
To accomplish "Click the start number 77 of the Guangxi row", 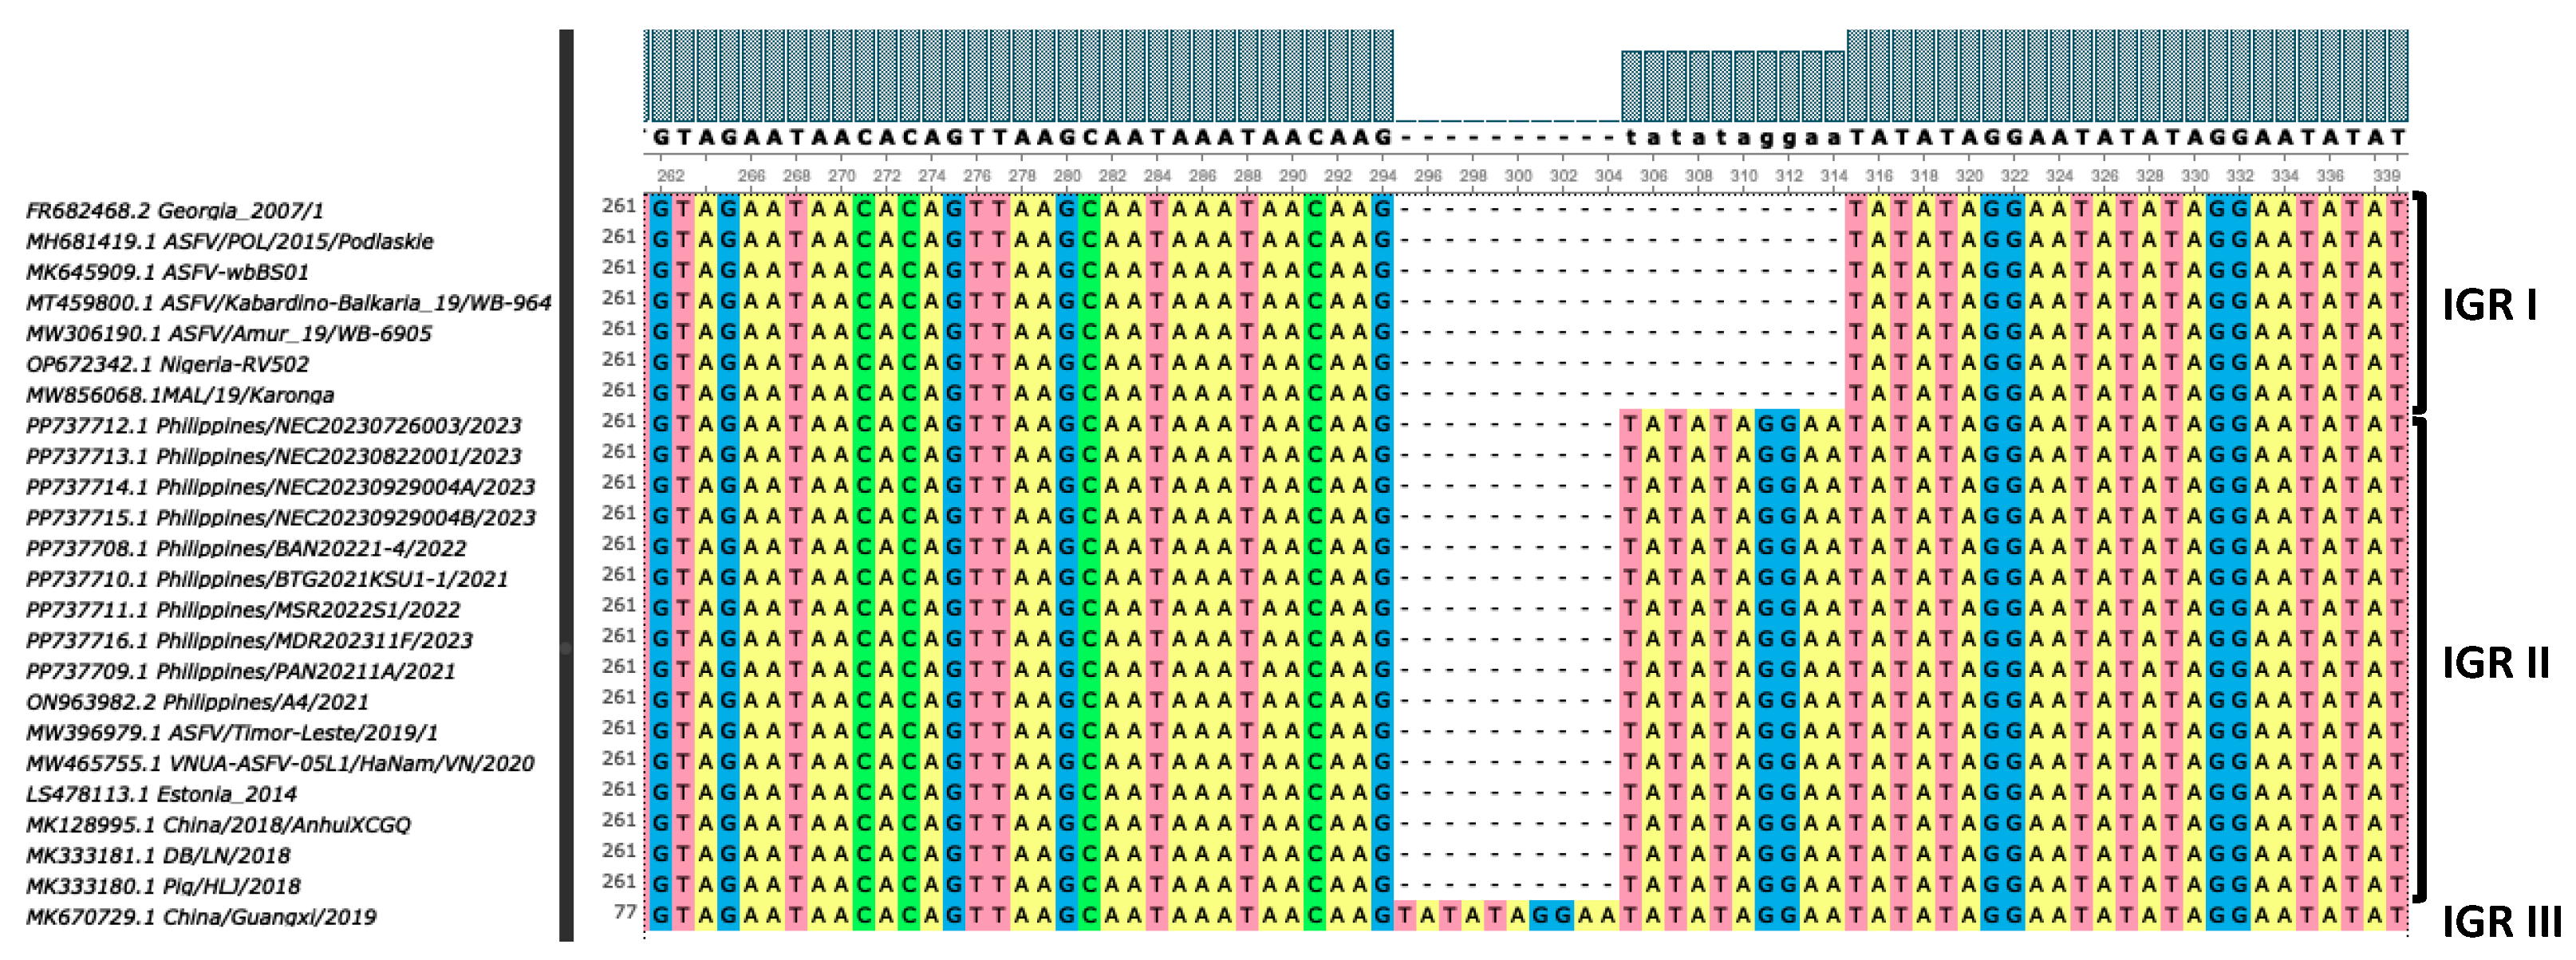I will coord(625,912).
